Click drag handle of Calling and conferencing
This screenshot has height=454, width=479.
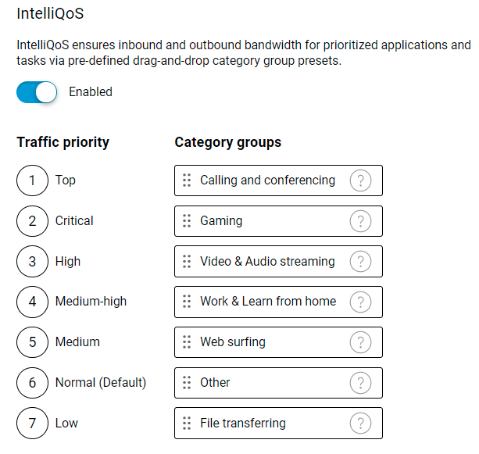[187, 181]
